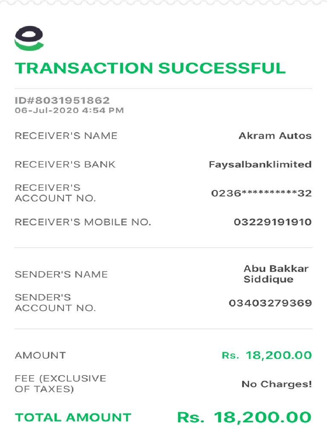327x436 pixels.
Task: Select the Faysalbanklimited bank name
Action: tap(260, 164)
